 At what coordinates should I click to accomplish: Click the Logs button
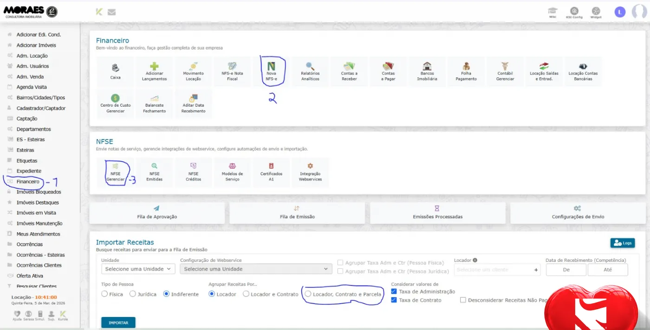[x=622, y=243]
